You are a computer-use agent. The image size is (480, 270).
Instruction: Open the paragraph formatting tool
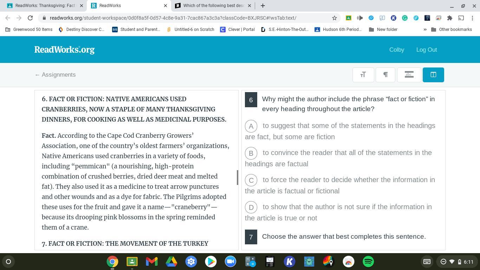pyautogui.click(x=385, y=75)
